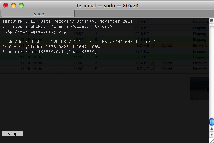Click the grenier@cgsecurity.org email address

(82, 26)
